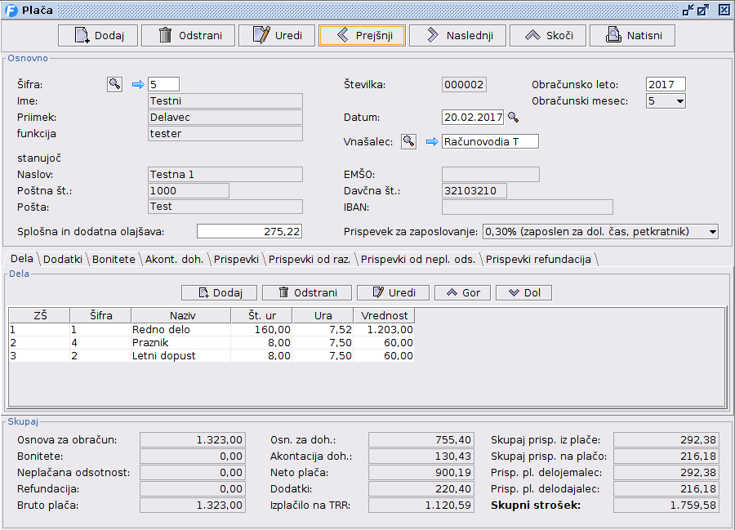Open the date picker icon beside Datum
The width and height of the screenshot is (735, 530).
tap(514, 118)
